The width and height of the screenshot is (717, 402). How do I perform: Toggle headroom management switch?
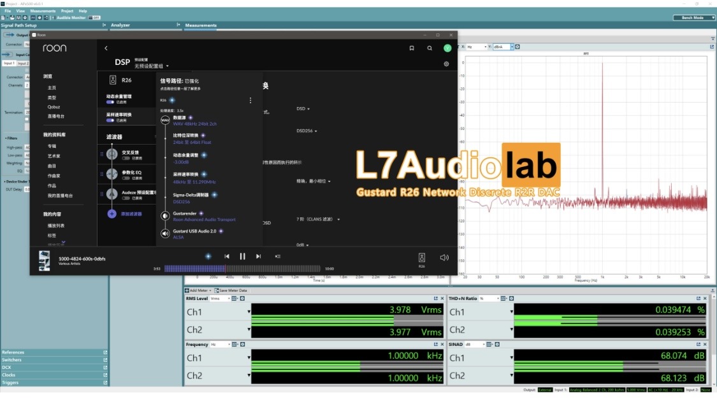(x=110, y=102)
